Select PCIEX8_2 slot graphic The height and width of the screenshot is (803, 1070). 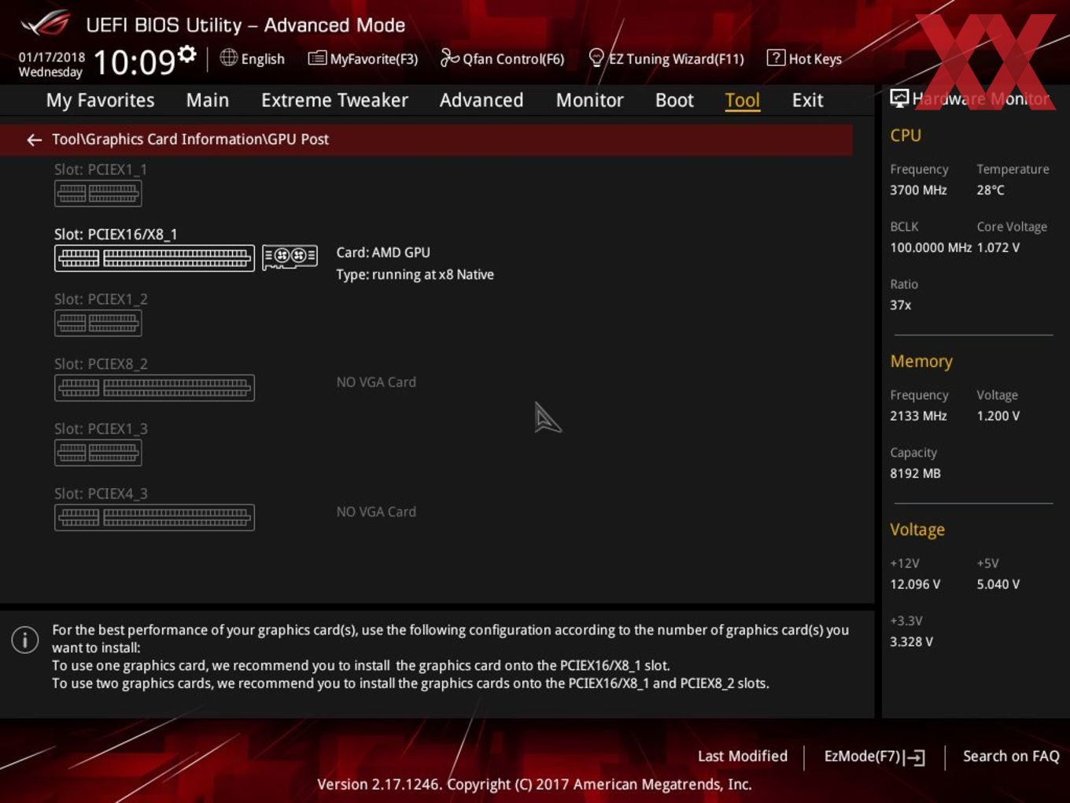coord(154,387)
